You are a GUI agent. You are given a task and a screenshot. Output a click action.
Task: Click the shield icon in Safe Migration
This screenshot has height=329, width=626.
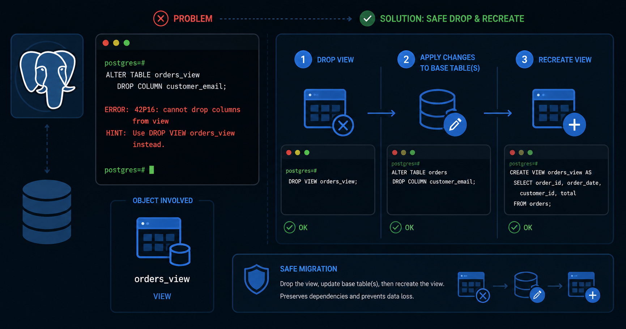click(x=256, y=279)
